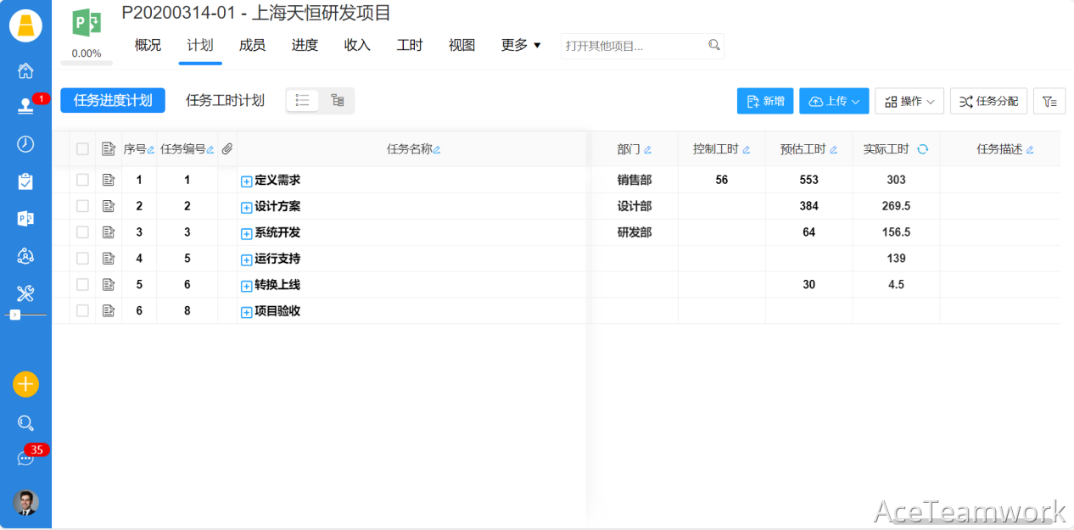Click the filter icon at top right

pyautogui.click(x=1049, y=102)
